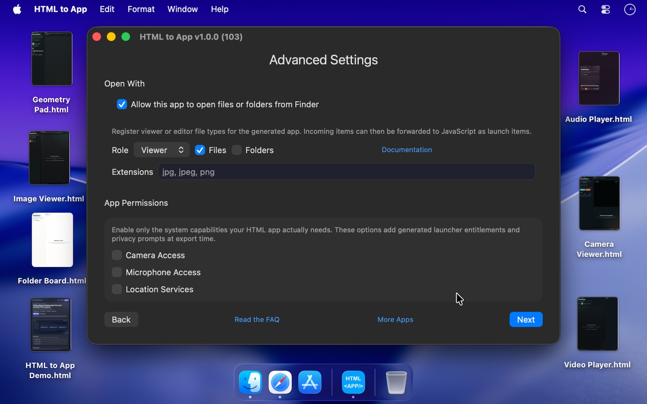Open Finder in the dock

250,382
